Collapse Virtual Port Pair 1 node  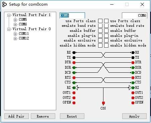coord(9,15)
